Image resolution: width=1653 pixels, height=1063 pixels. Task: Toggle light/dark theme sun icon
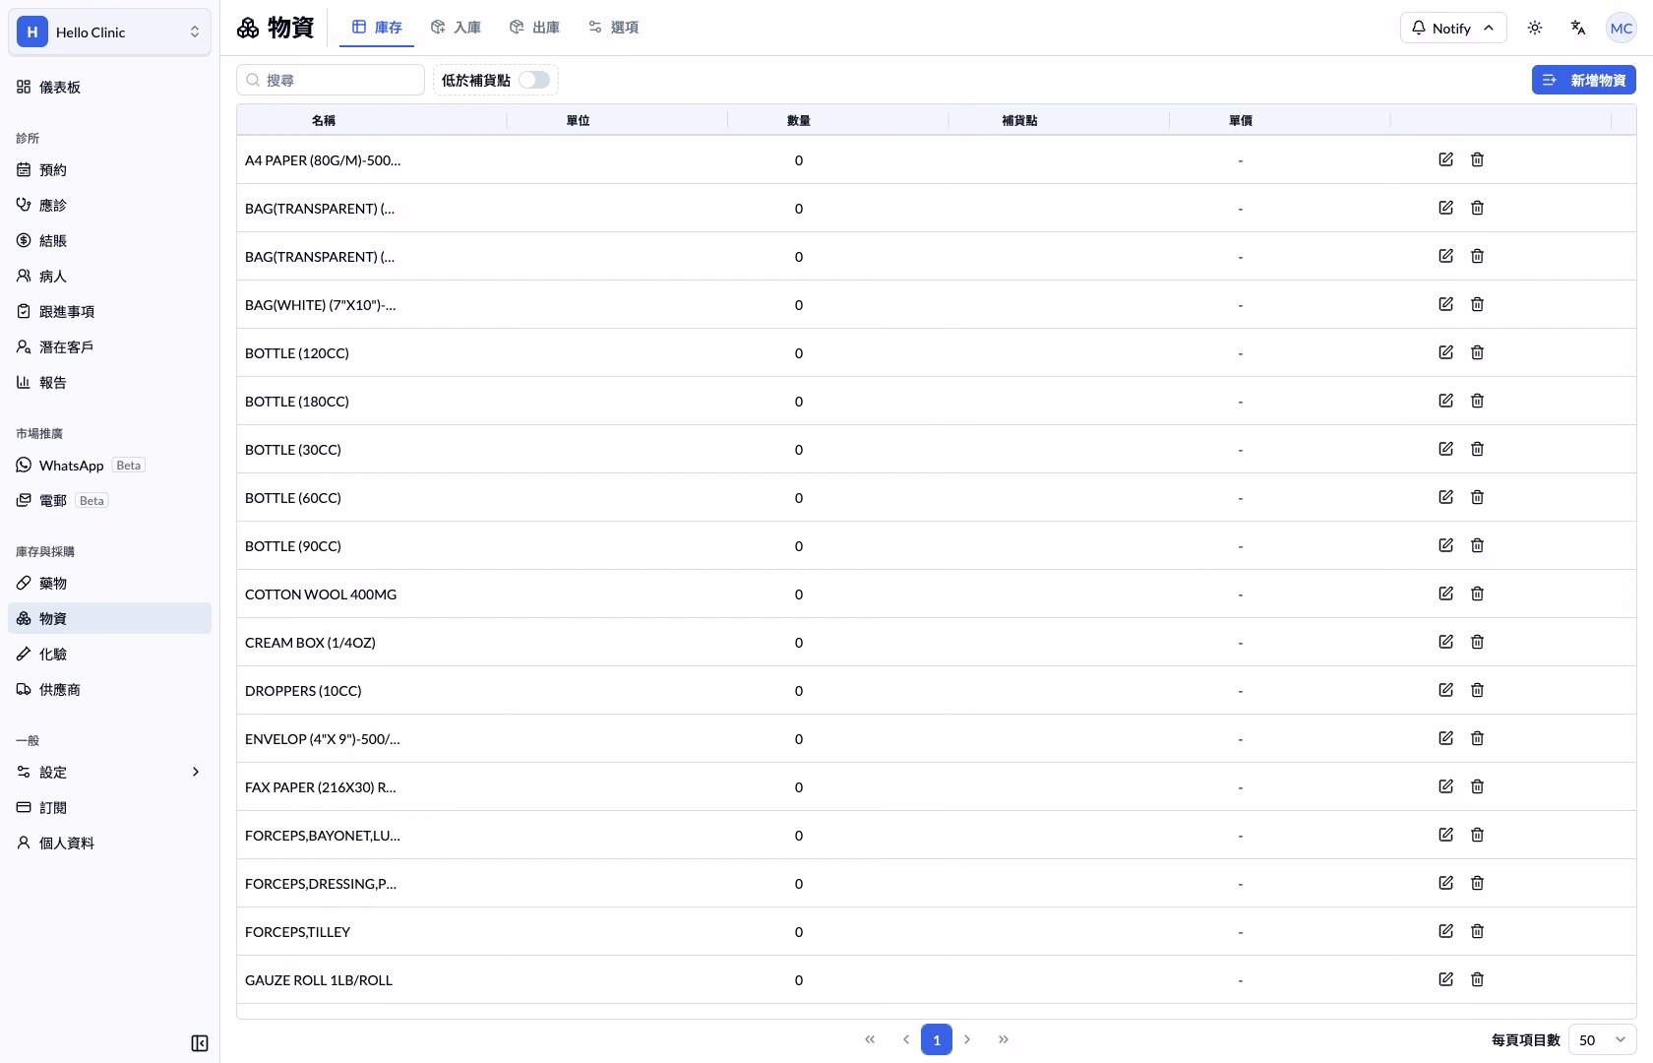[1535, 28]
